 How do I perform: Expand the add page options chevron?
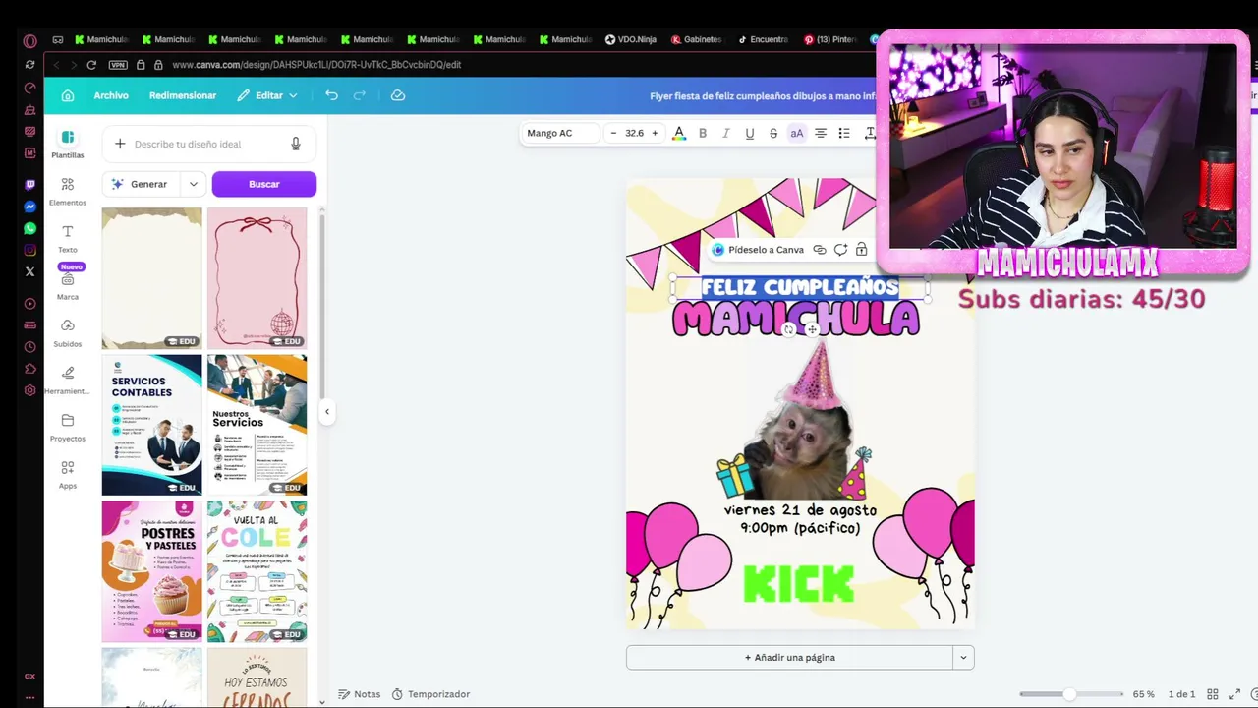963,658
